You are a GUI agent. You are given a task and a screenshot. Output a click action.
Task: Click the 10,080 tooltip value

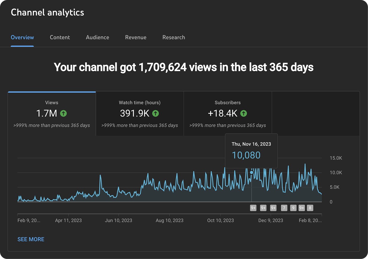click(x=246, y=155)
